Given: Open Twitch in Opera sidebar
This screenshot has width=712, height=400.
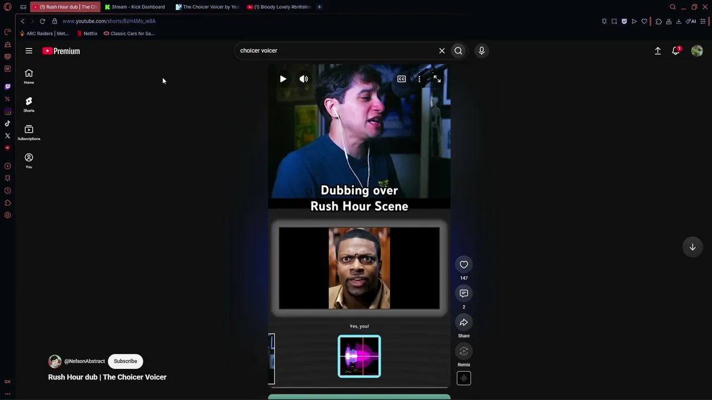Looking at the screenshot, I should 8,87.
